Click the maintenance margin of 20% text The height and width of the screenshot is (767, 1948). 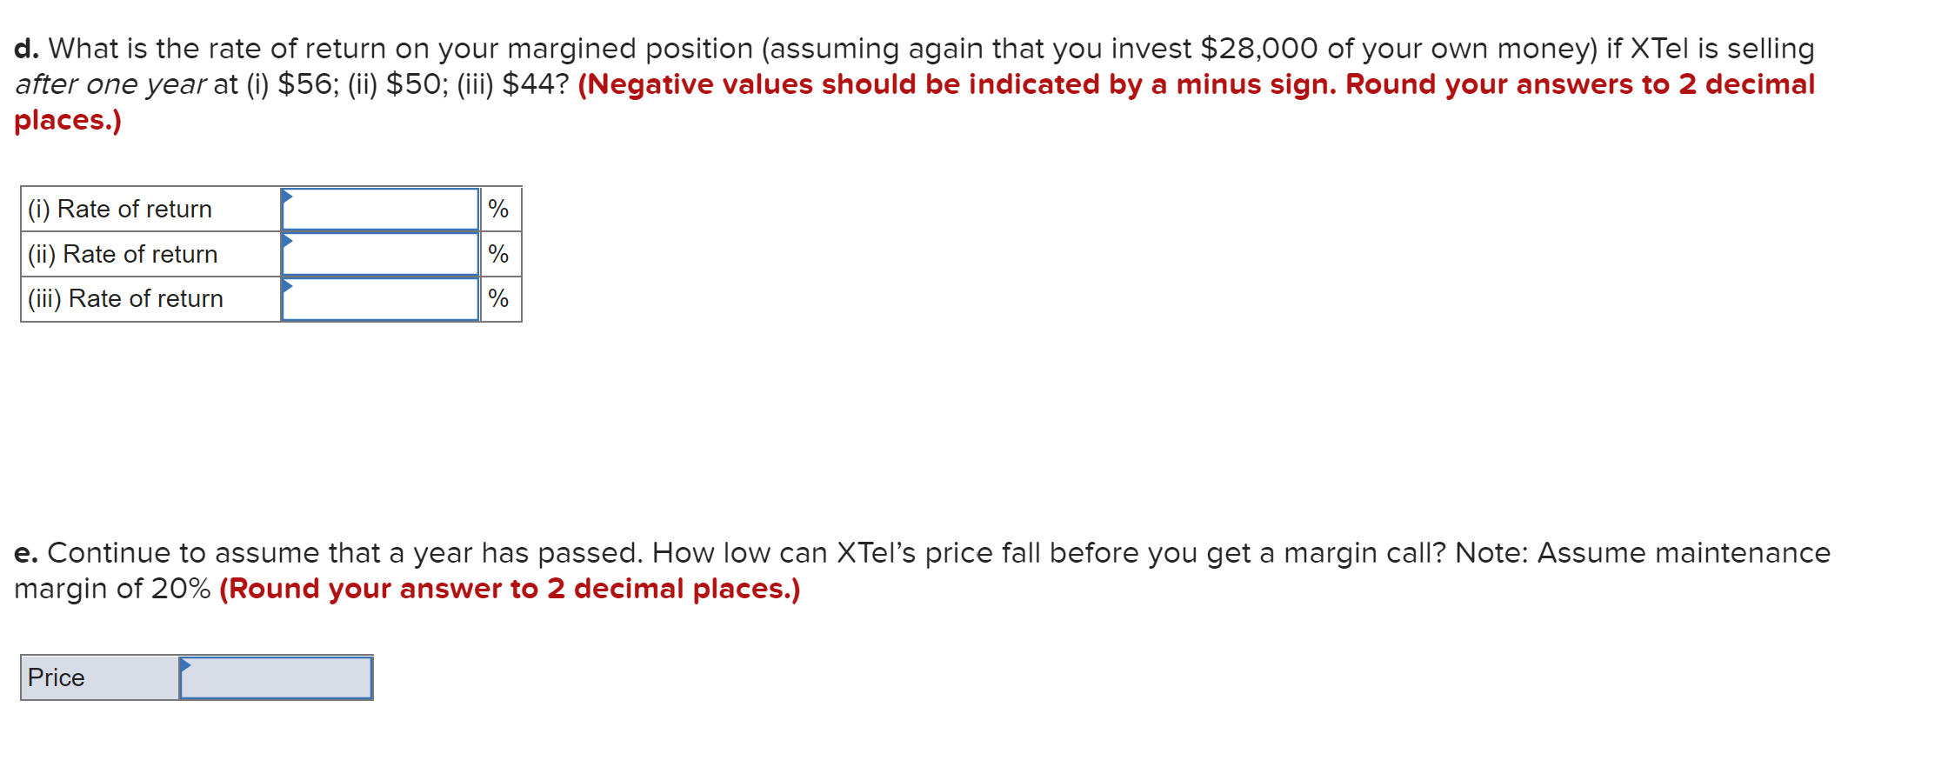tap(113, 589)
